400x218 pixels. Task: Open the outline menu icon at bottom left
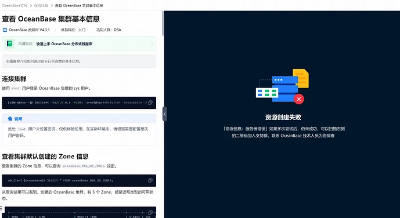1,208
